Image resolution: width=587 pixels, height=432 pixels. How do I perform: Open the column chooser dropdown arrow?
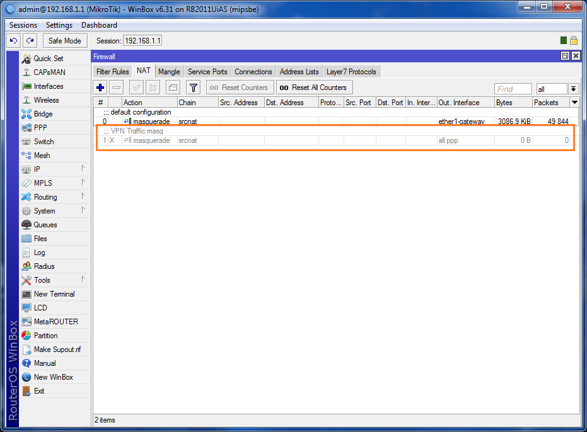tap(574, 102)
